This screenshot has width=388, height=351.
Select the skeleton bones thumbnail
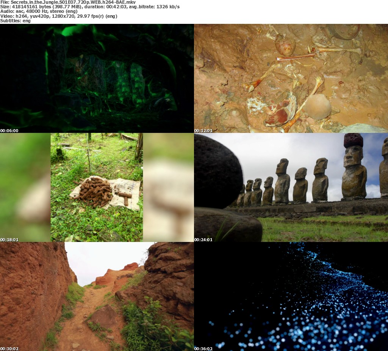291,78
